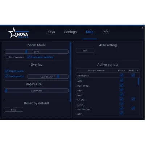Uncheck the AKM macros checkbox
The width and height of the screenshot is (145, 145).
[x=121, y=80]
